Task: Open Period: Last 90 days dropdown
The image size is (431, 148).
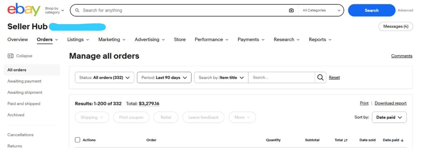Action: [x=164, y=77]
